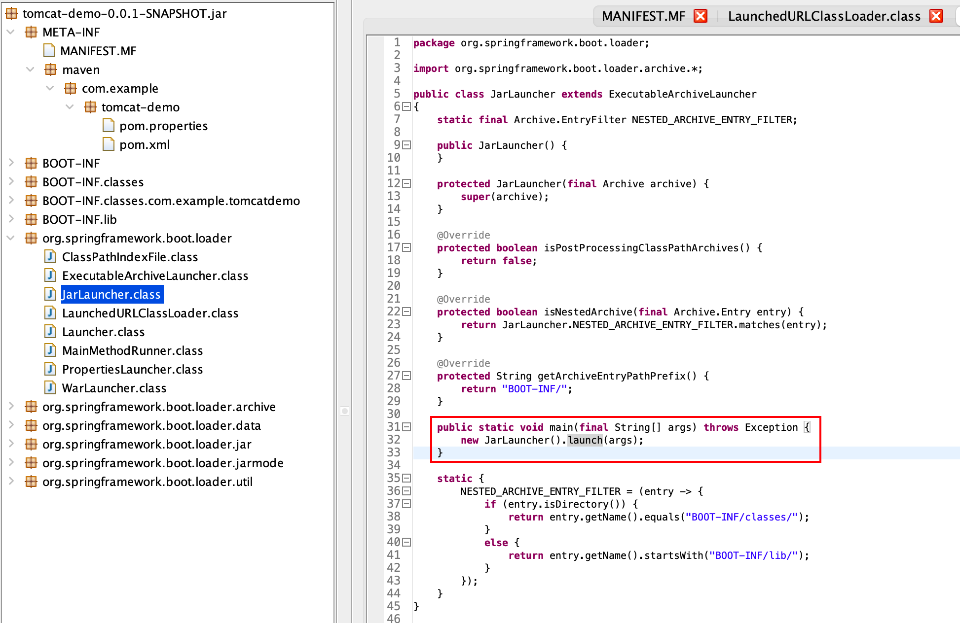960x623 pixels.
Task: Switch to the MANIFEST.MF tab
Action: [x=644, y=16]
